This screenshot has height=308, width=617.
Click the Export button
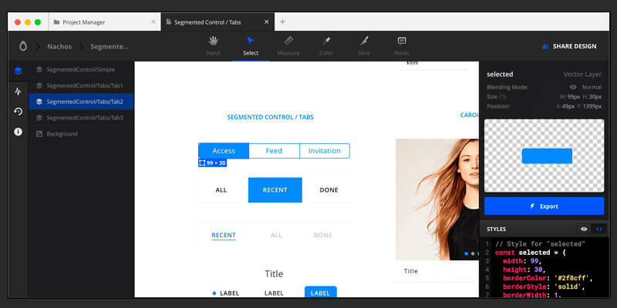pyautogui.click(x=544, y=206)
